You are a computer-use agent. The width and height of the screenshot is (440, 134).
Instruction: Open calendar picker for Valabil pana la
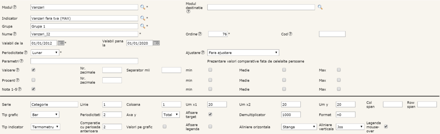[x=156, y=43]
